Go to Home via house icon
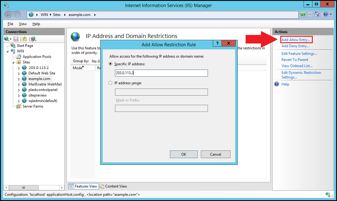This screenshot has height=201, width=337. click(x=317, y=14)
